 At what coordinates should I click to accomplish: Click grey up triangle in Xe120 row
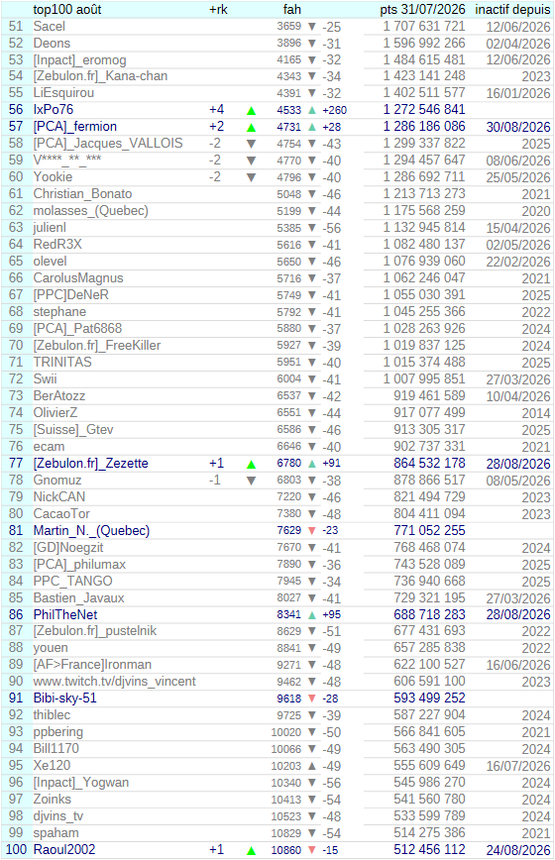click(312, 766)
